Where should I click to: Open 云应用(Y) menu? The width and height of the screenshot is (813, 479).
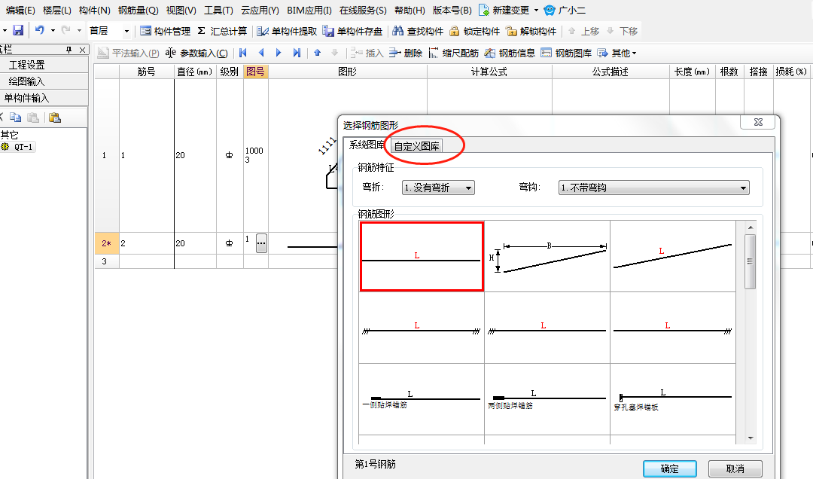click(x=260, y=11)
